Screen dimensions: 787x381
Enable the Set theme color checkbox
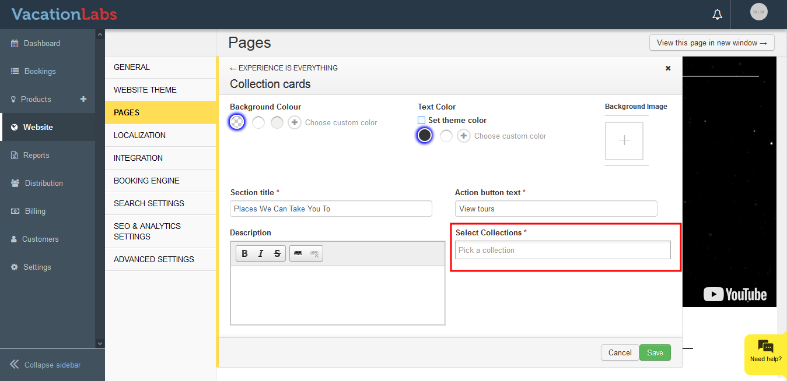pos(422,121)
